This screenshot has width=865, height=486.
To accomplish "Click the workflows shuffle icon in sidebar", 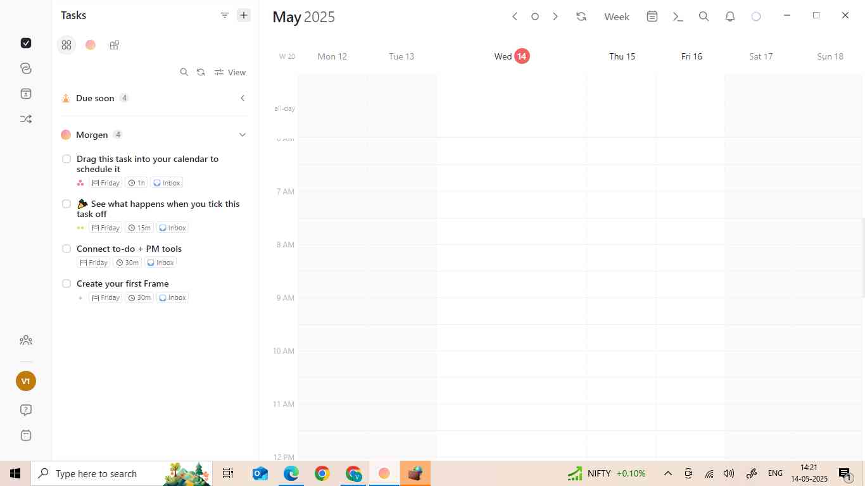I will [26, 119].
